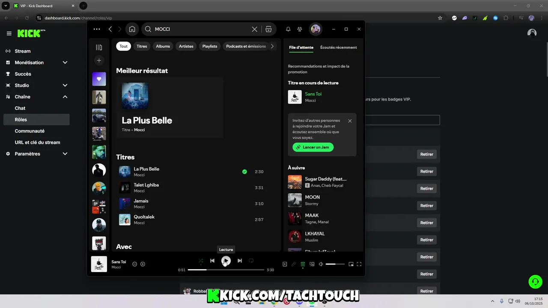
Task: Switch to File d'attente tab
Action: pos(301,47)
